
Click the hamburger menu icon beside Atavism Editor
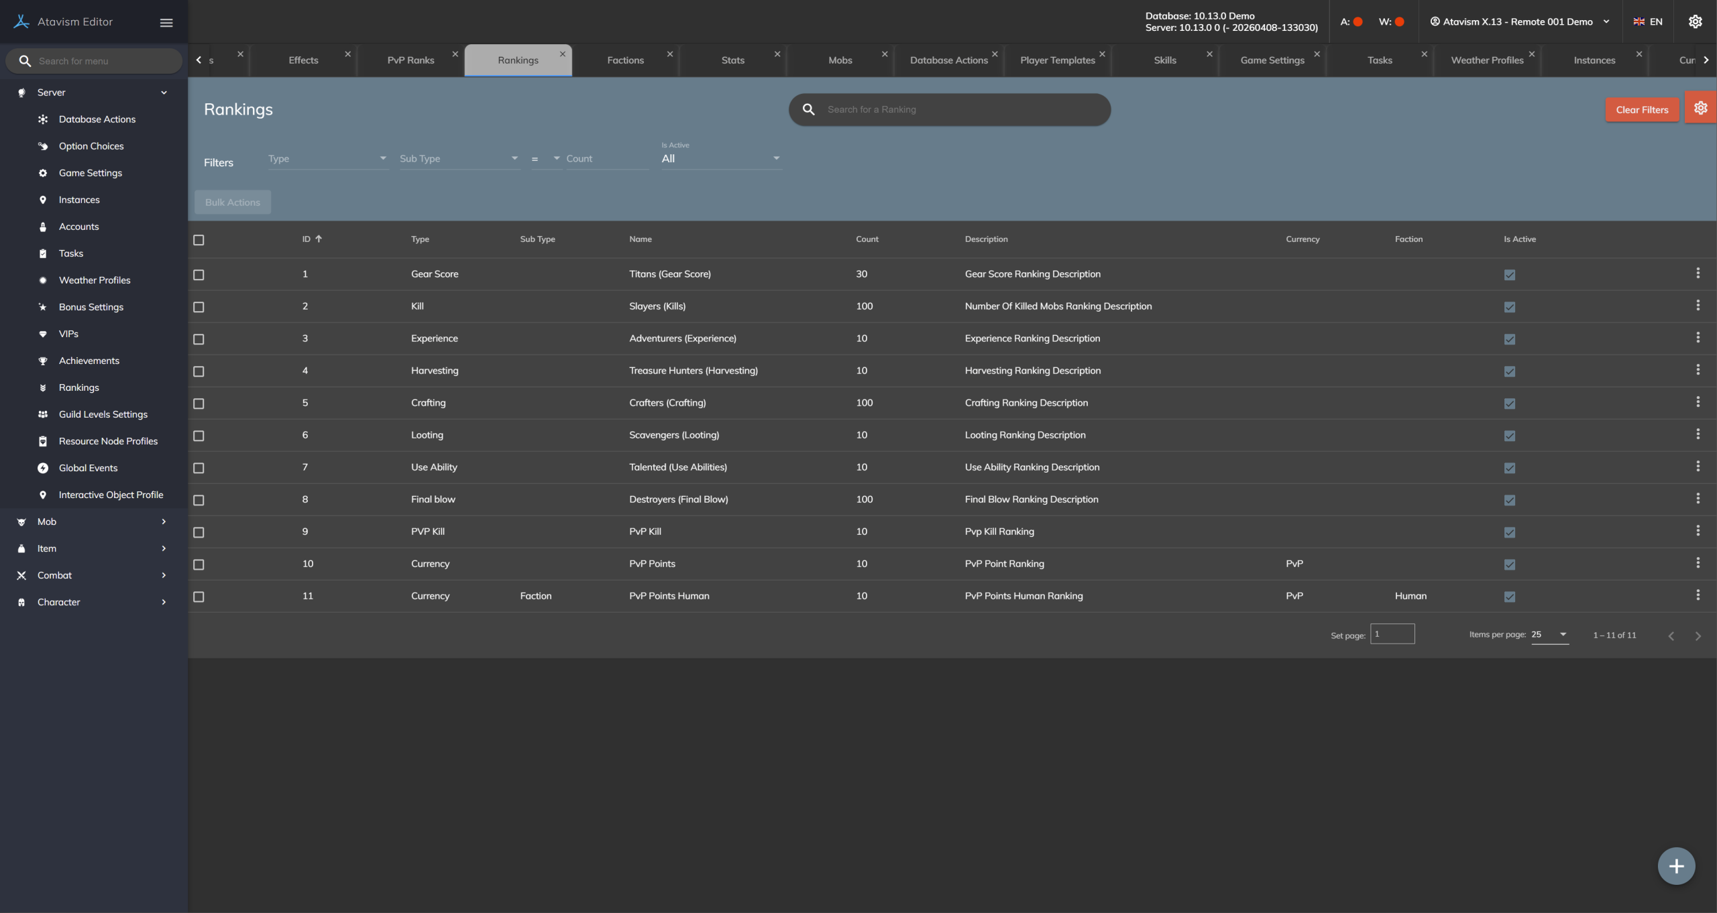pyautogui.click(x=166, y=23)
